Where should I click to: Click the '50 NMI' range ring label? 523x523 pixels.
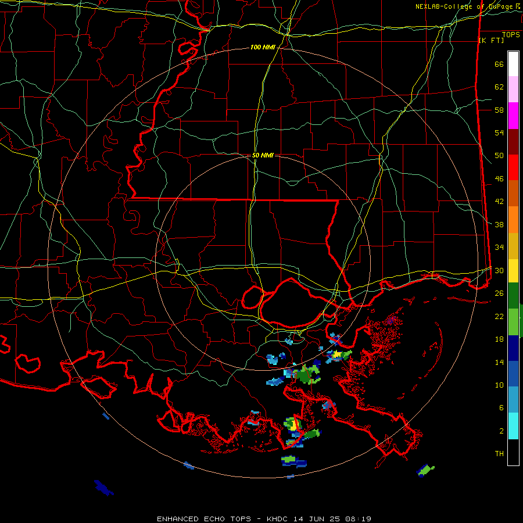pyautogui.click(x=263, y=155)
